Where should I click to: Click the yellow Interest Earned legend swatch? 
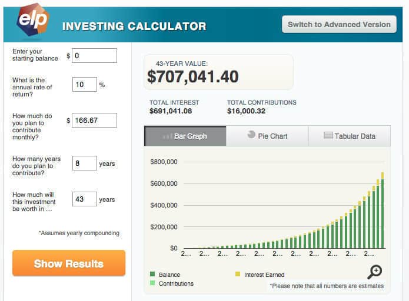pos(238,275)
